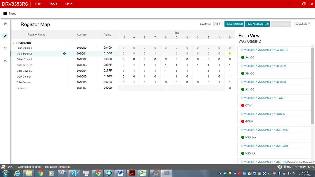
Task: Click the link connection icon in status bar
Action: pyautogui.click(x=10, y=167)
